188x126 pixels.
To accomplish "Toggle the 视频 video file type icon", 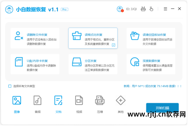I will [79, 100].
